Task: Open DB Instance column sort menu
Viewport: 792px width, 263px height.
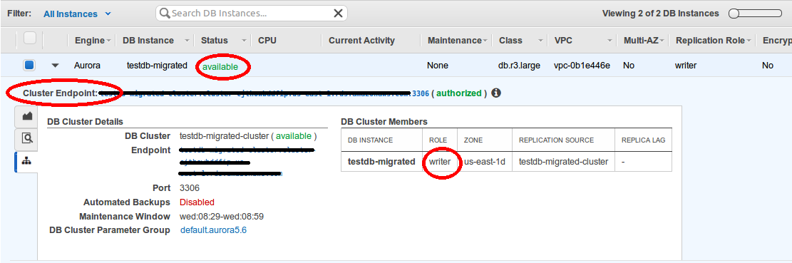Action: [187, 41]
